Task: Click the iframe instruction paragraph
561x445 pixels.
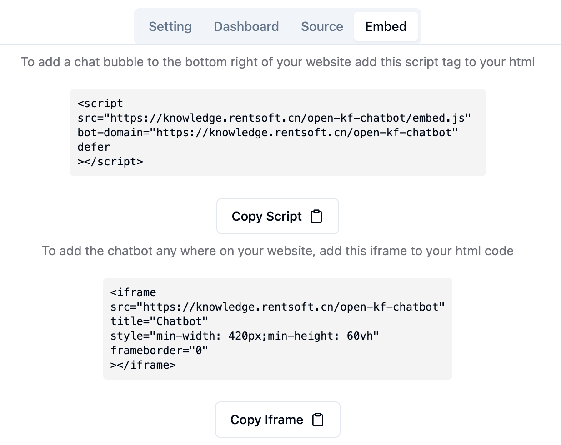Action: point(278,251)
